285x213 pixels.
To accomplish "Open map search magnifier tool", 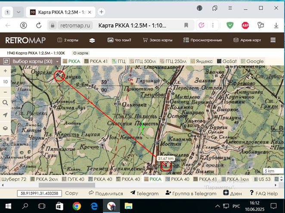I will click(x=5, y=103).
